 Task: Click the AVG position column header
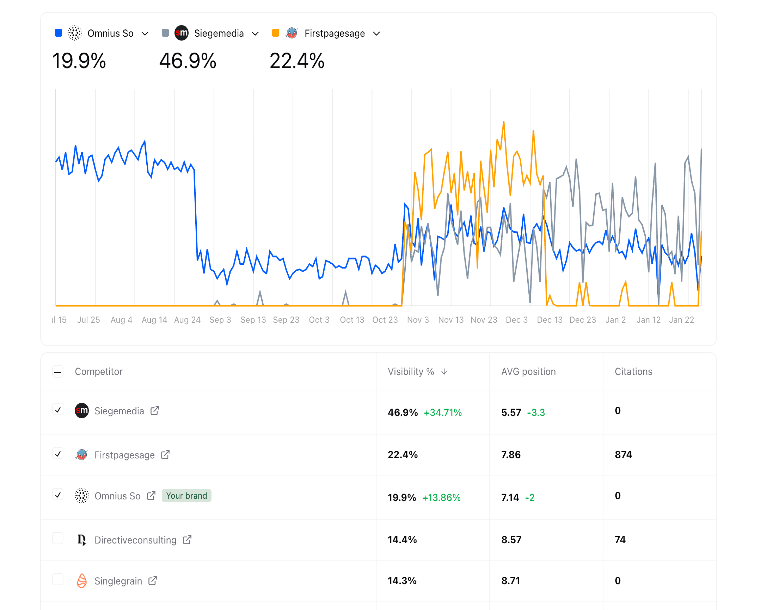tap(528, 371)
